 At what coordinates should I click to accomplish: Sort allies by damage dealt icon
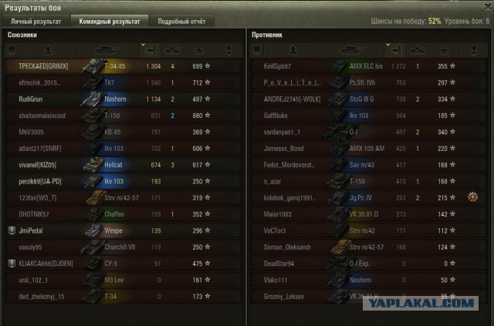coord(150,50)
